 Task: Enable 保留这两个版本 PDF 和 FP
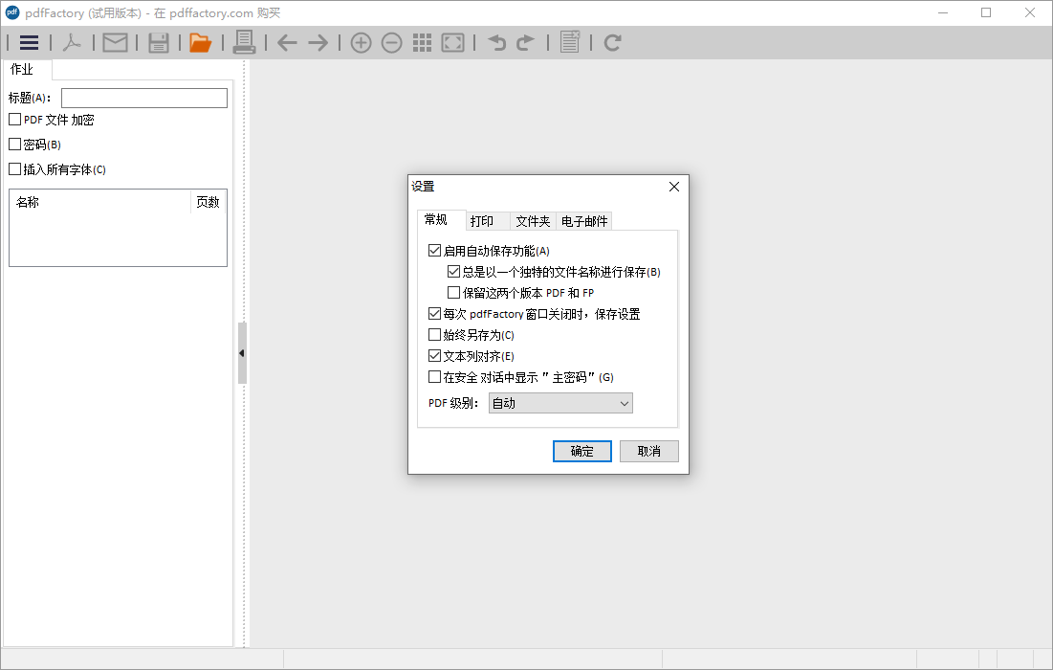(454, 292)
